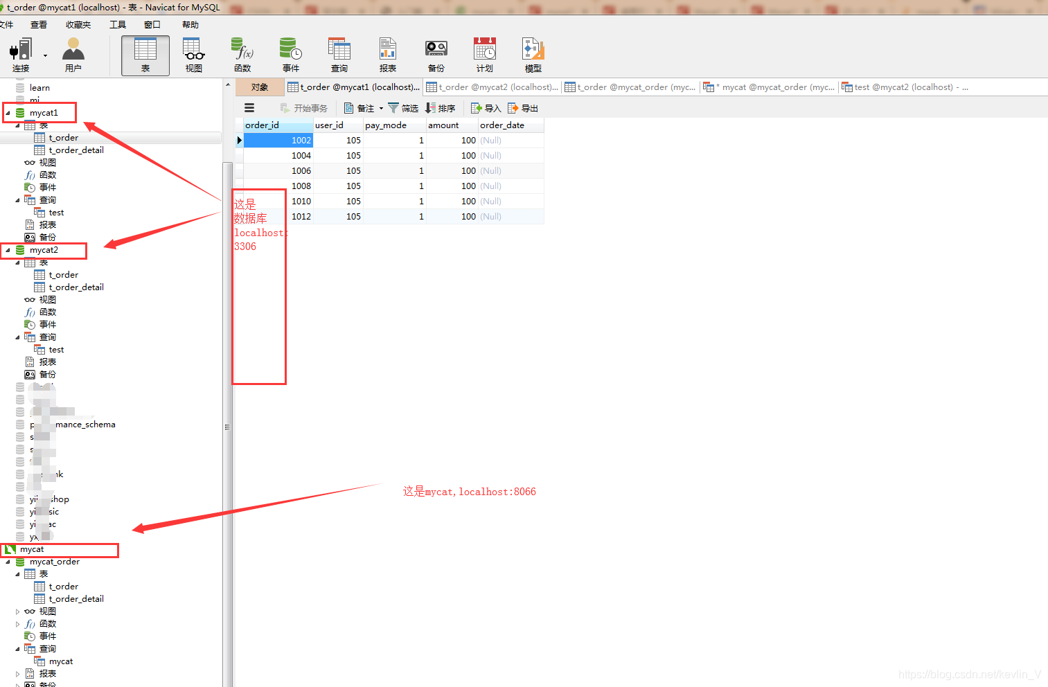Collapse the Queries node under mycat1
The width and height of the screenshot is (1048, 687).
18,200
